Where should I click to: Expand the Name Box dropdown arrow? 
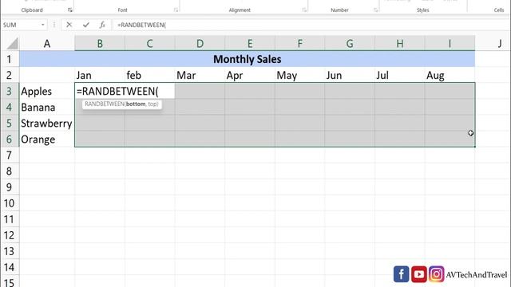(42, 25)
